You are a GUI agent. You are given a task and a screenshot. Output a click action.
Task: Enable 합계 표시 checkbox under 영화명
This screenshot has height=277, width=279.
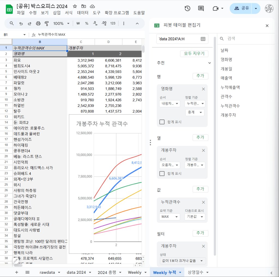(162, 122)
